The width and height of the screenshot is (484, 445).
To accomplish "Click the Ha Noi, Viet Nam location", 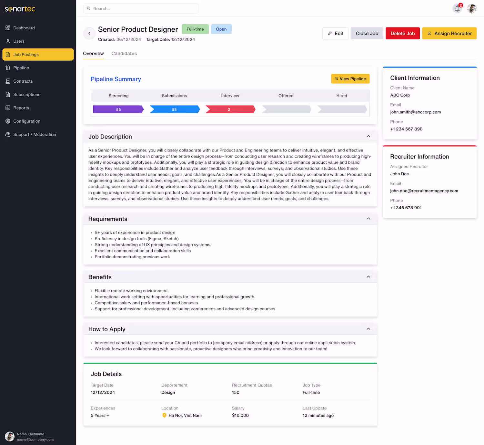I will click(x=185, y=416).
